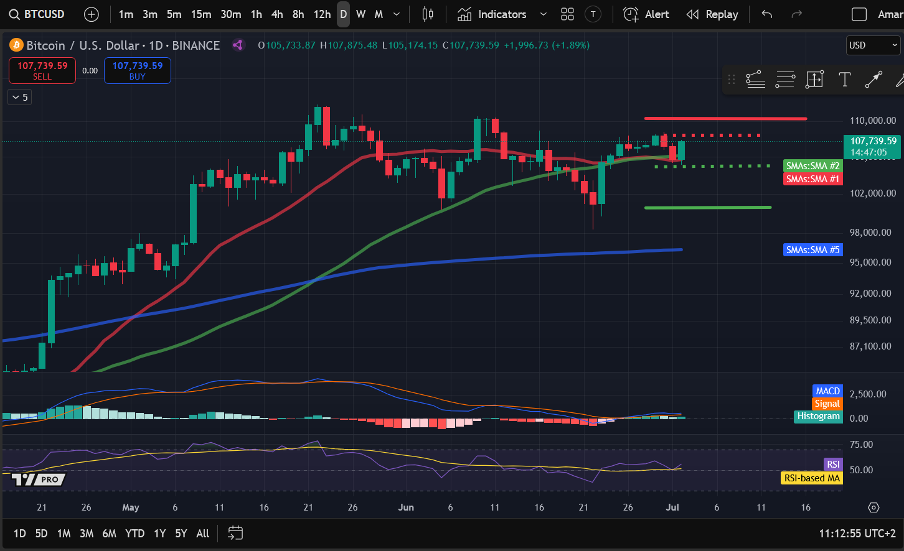This screenshot has height=551, width=904.
Task: Click the blue BUY 107,739.59 button
Action: tap(138, 70)
